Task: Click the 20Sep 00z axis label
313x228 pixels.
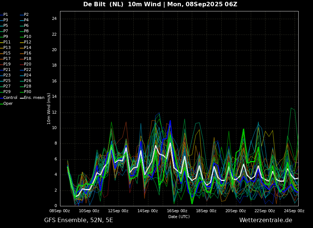Action: tap(236, 211)
